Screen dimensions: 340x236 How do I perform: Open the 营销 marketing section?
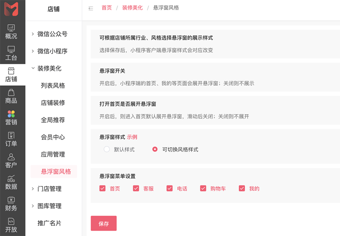click(x=11, y=118)
